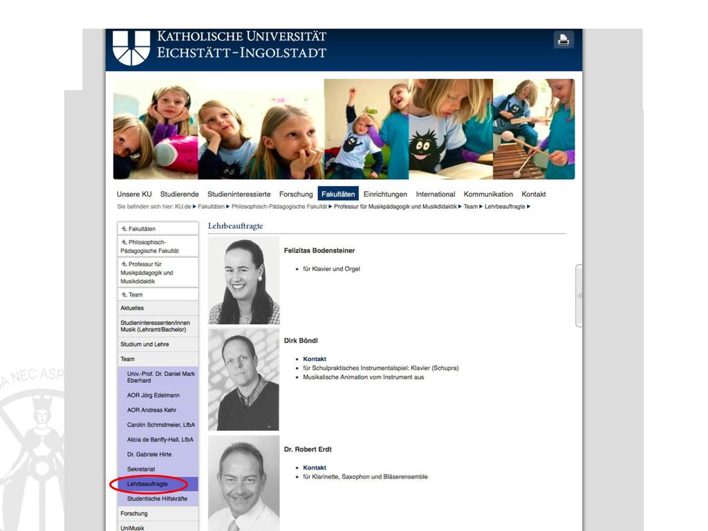Click the side panel collapse handle

[579, 296]
